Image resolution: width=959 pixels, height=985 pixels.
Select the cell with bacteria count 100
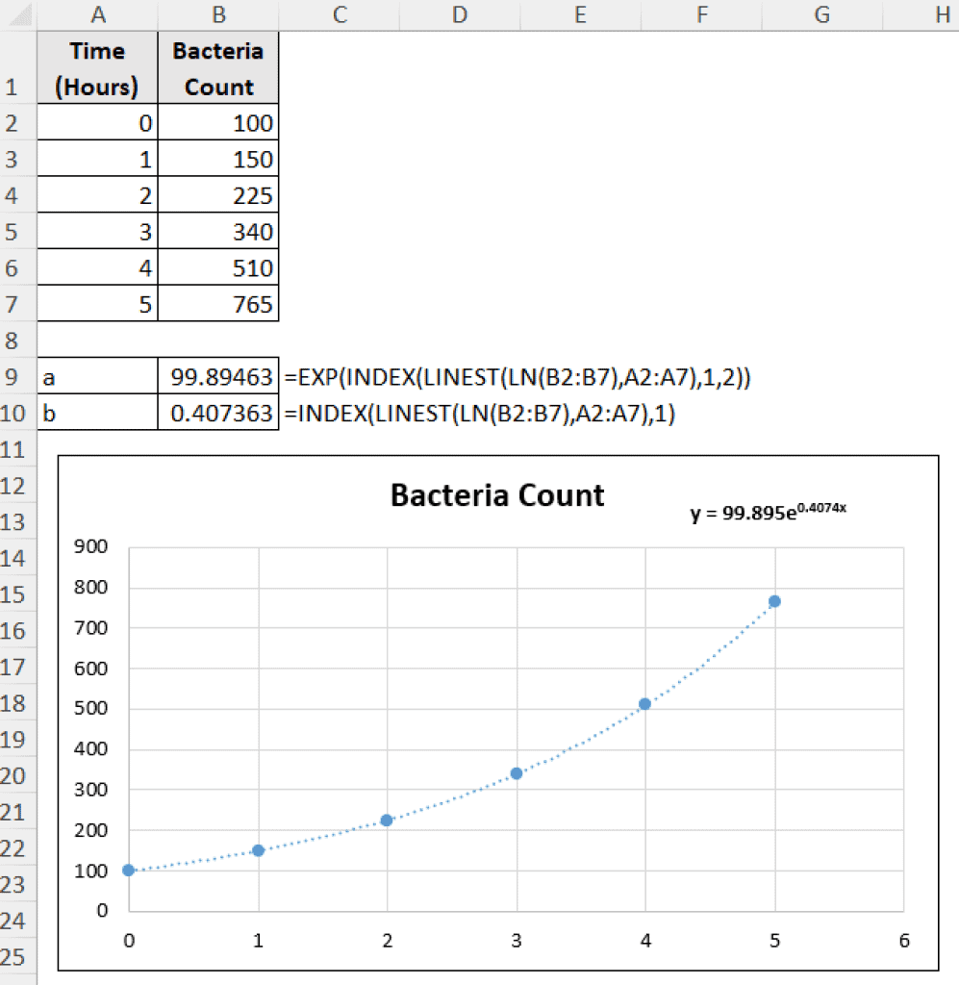click(217, 122)
